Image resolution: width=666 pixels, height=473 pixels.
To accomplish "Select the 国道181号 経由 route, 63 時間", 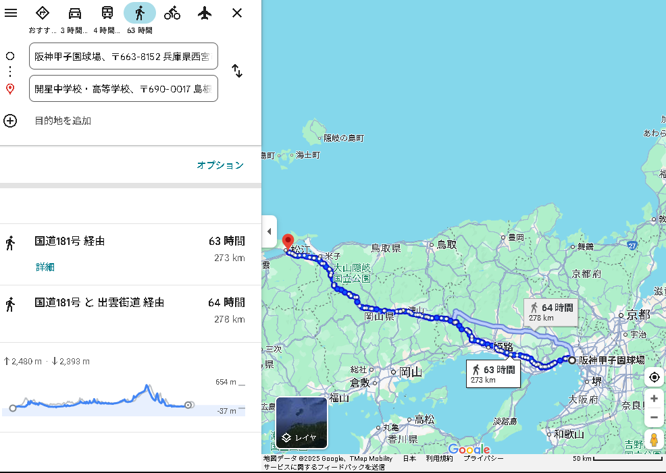I will click(x=130, y=254).
